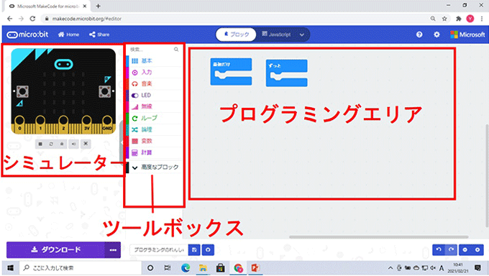Open a new browser tab
The height and width of the screenshot is (276, 489).
pos(99,6)
